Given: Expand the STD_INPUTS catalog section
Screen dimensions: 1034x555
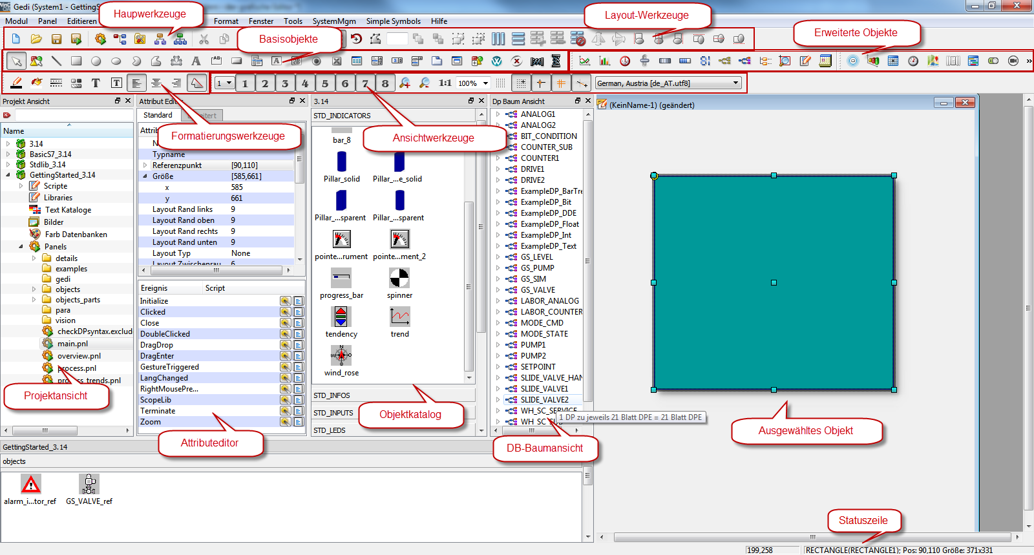Looking at the screenshot, I should tap(333, 413).
